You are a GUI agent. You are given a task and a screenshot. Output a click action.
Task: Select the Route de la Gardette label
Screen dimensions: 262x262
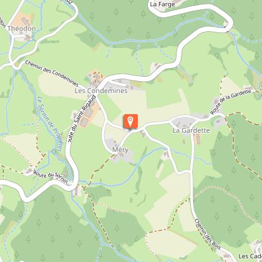[x=231, y=102]
